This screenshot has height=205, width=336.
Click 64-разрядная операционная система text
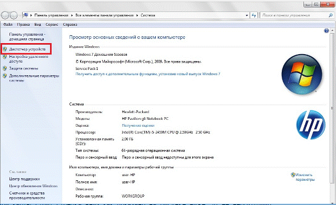[x=153, y=151]
